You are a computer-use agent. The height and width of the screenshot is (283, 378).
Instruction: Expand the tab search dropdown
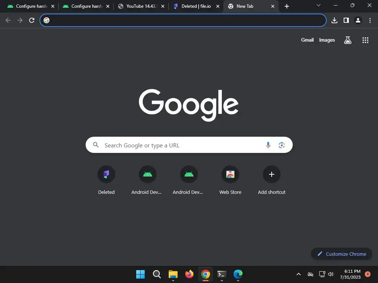(319, 5)
